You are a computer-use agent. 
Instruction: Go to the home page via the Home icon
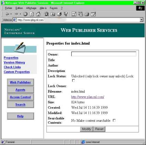coord(38,14)
